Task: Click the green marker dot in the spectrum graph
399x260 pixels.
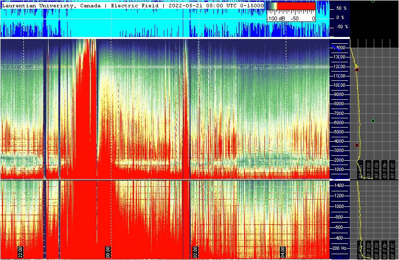Action: pyautogui.click(x=373, y=121)
